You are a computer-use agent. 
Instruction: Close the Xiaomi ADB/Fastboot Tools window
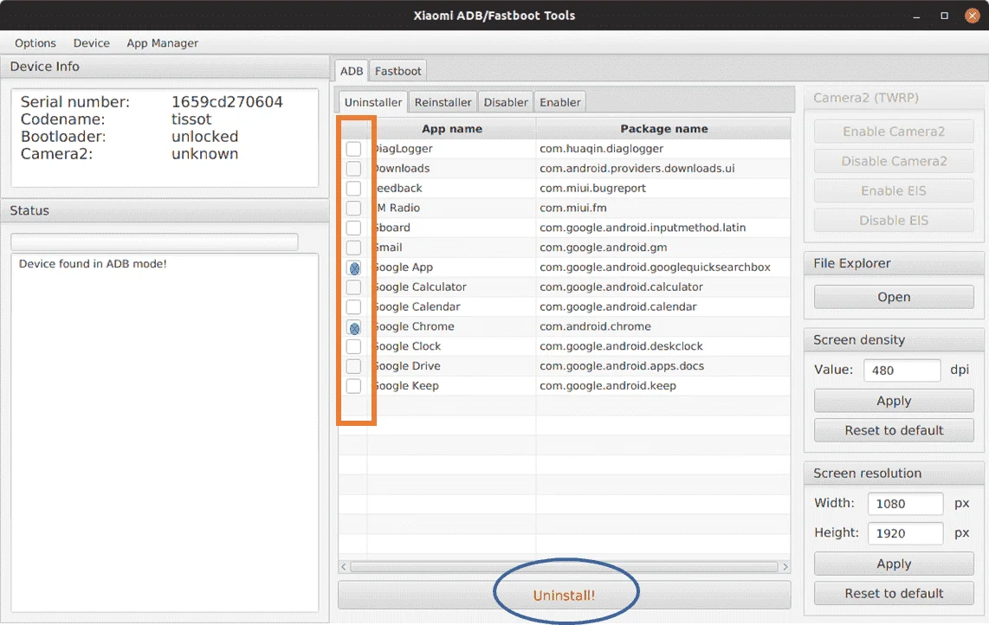click(972, 16)
